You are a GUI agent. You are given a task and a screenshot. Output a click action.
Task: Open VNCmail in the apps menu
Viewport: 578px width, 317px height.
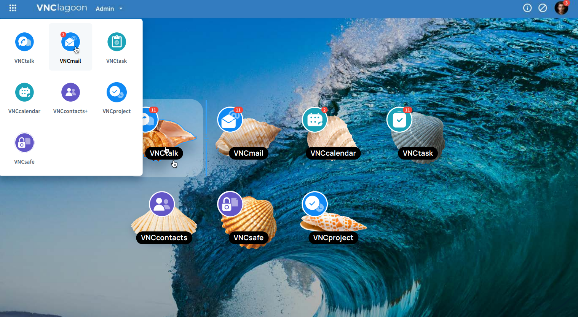click(70, 47)
